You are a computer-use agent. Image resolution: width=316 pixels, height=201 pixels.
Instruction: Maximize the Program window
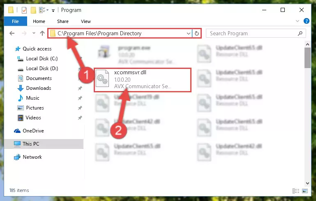tap(283, 10)
